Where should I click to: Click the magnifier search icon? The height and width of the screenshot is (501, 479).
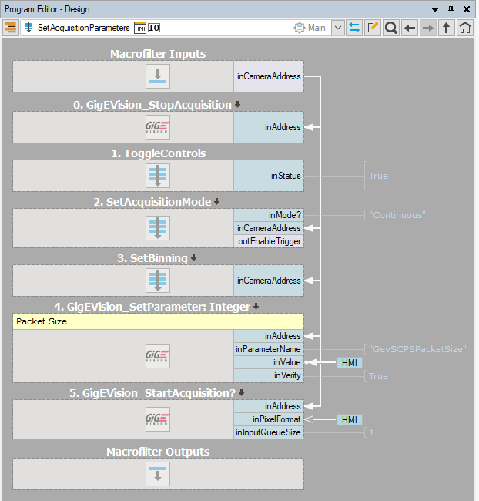[391, 28]
